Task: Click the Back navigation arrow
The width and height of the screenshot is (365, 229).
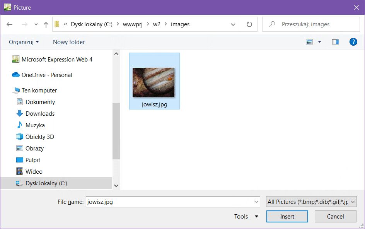Action: pos(10,24)
